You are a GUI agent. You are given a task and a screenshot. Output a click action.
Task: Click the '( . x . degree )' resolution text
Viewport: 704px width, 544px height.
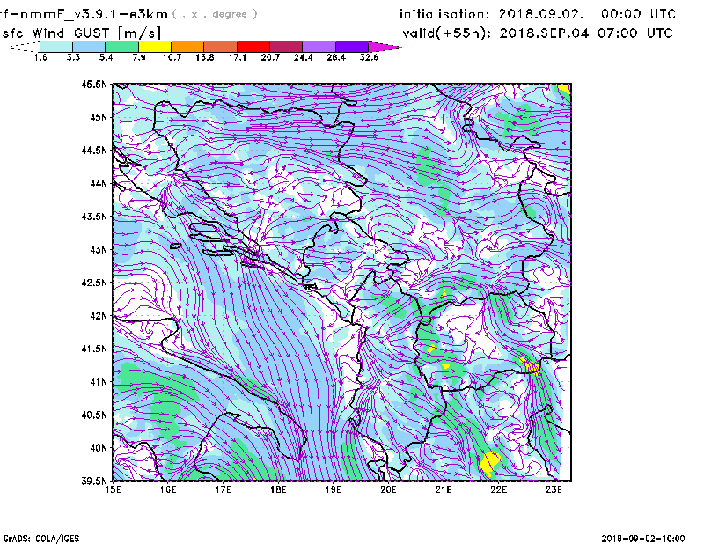pos(215,14)
